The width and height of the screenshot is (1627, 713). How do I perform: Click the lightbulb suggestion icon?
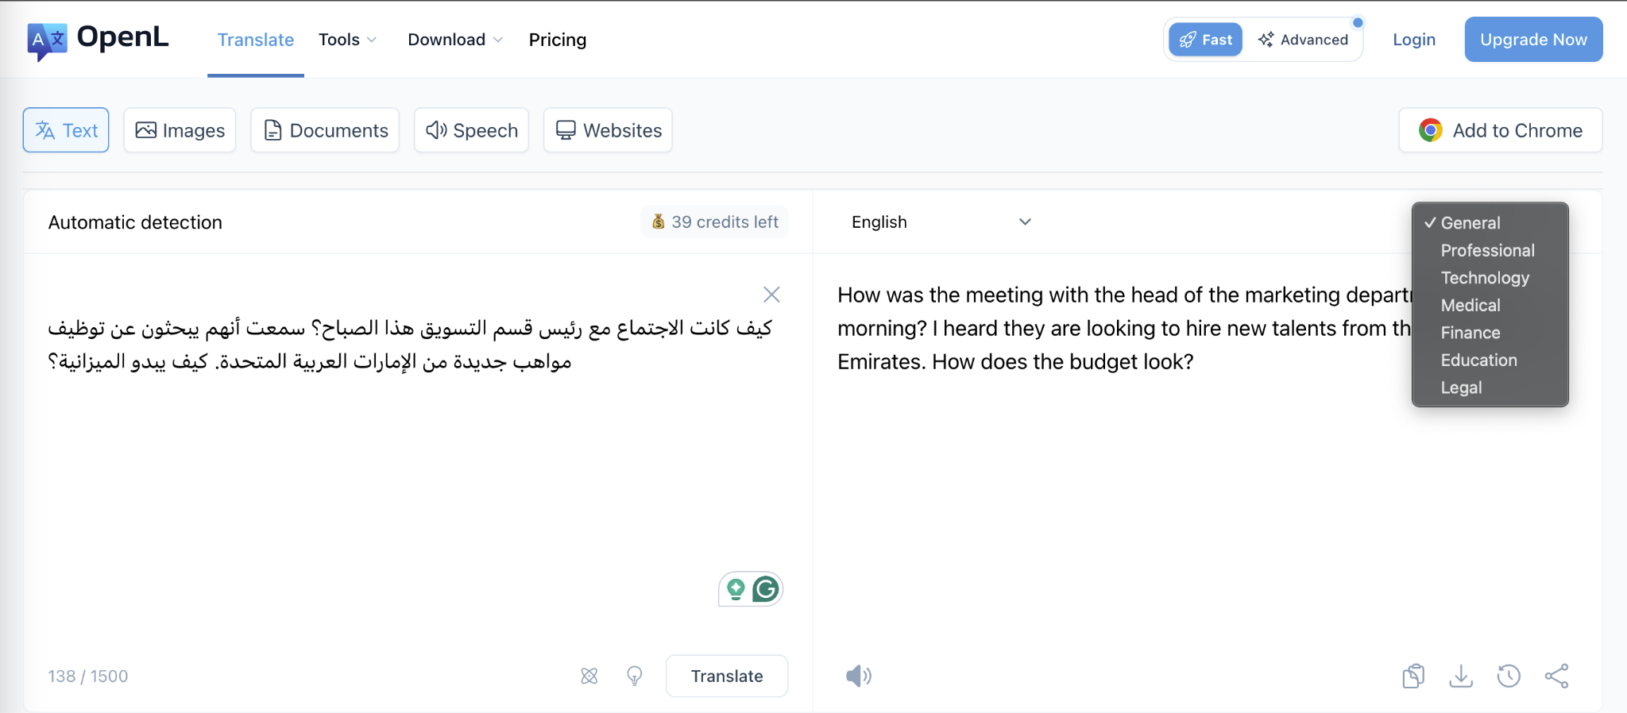click(x=634, y=676)
